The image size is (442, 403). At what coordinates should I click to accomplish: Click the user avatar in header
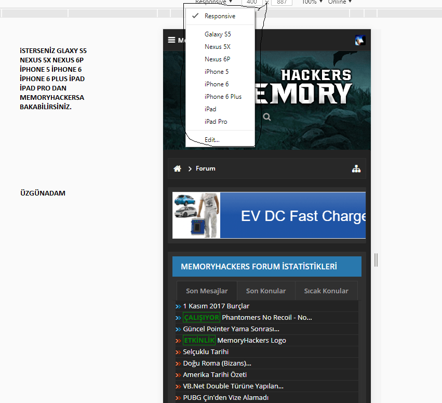(x=360, y=41)
